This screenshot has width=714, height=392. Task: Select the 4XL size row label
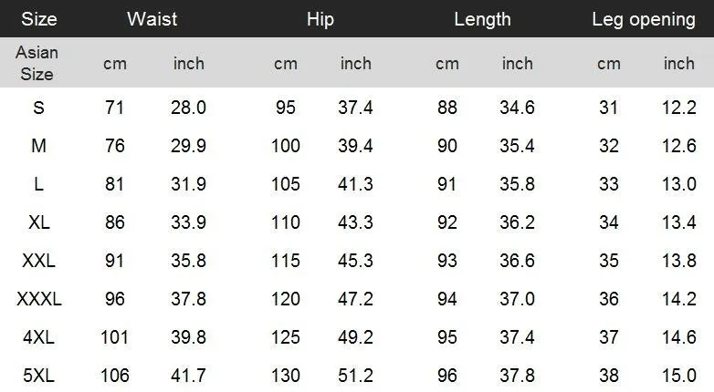(x=38, y=337)
